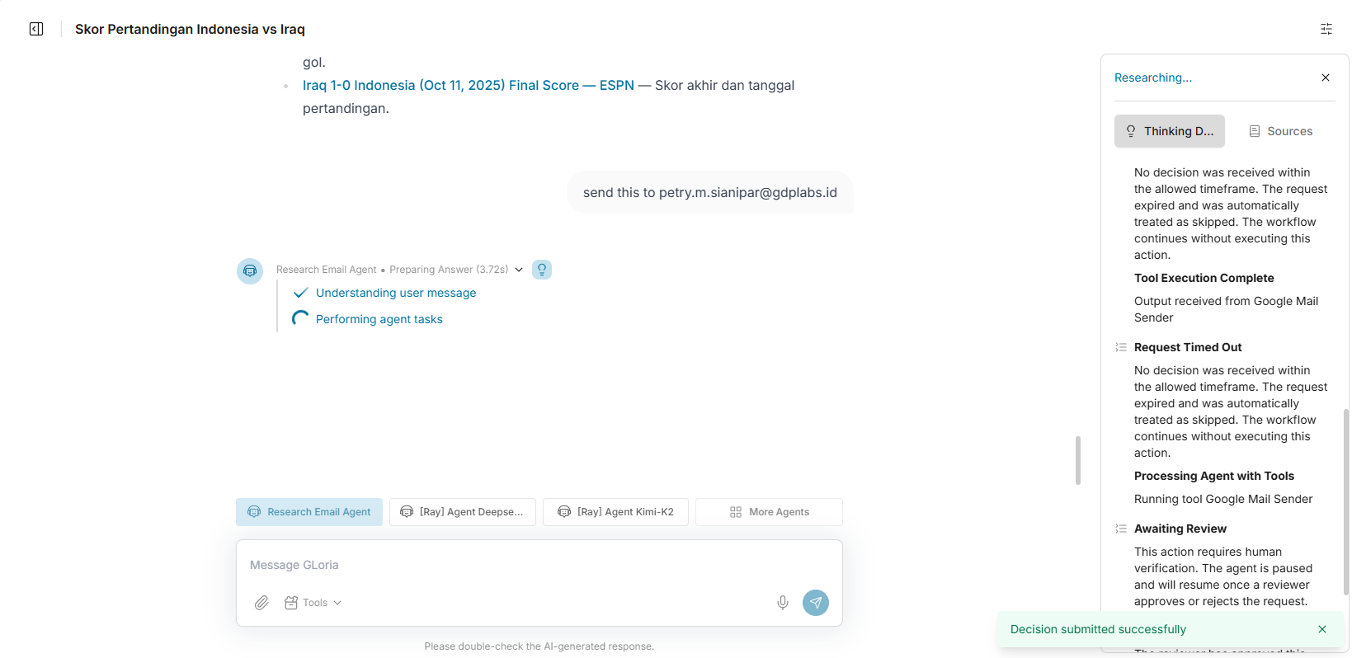Image resolution: width=1352 pixels, height=658 pixels.
Task: Collapse the left sidebar panel icon
Action: pyautogui.click(x=36, y=29)
